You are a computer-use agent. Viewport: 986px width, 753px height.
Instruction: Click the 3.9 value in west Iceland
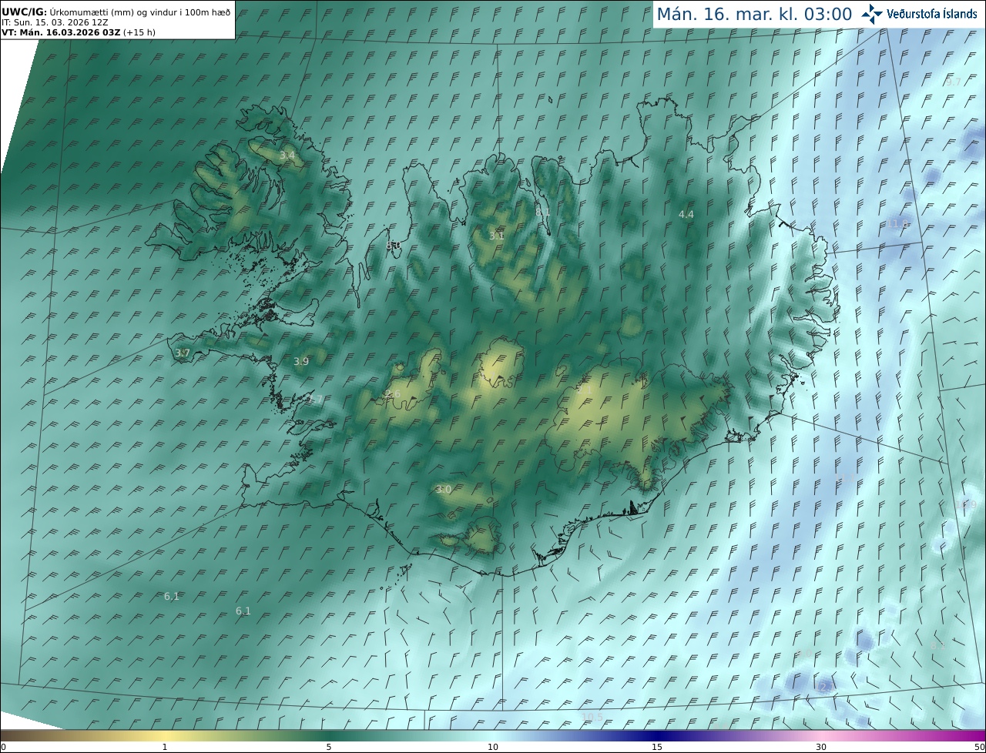[301, 361]
